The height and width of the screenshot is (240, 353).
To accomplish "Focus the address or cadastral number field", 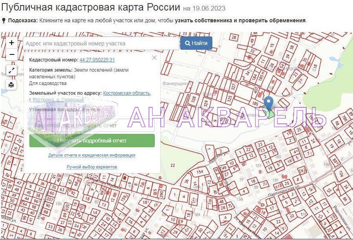I will point(101,43).
